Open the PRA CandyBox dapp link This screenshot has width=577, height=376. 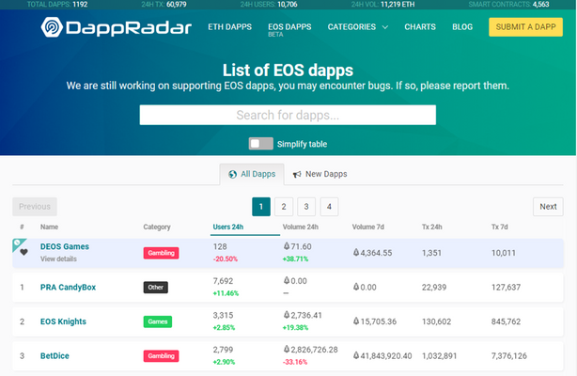pos(68,288)
